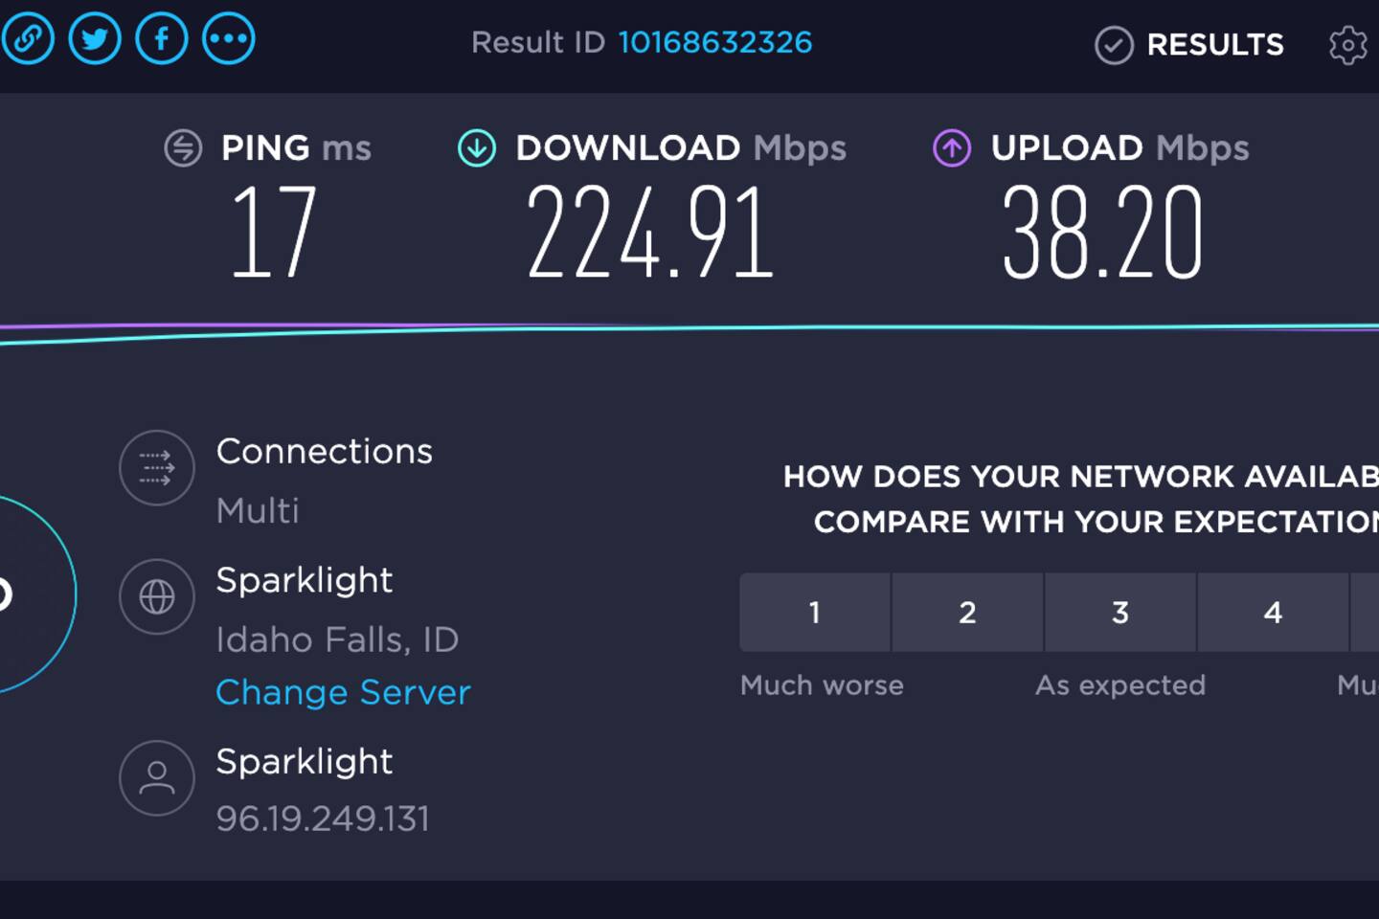Viewport: 1379px width, 919px height.
Task: Click Change Server link
Action: [x=343, y=692]
